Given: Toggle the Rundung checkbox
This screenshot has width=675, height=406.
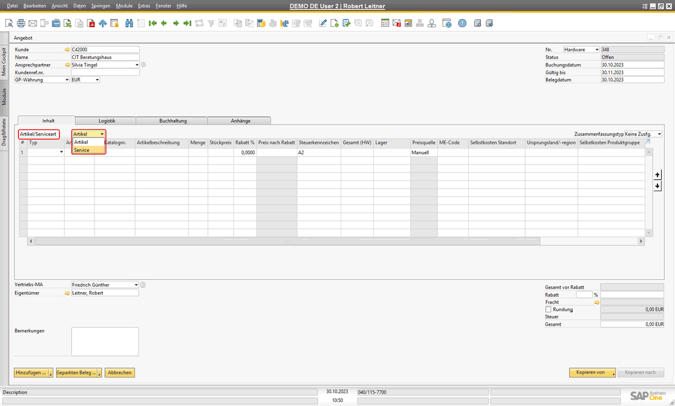Looking at the screenshot, I should (548, 310).
